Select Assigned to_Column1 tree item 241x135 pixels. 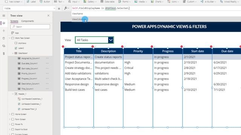tap(31, 58)
